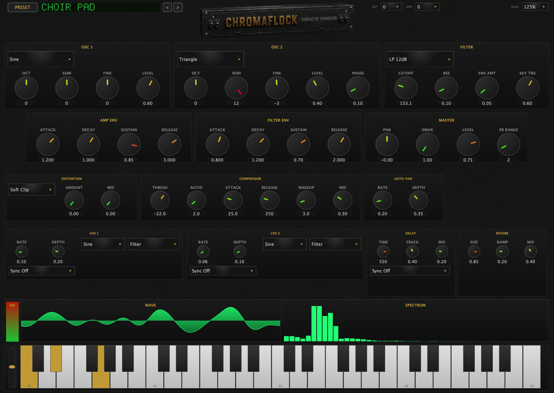Image resolution: width=554 pixels, height=393 pixels.
Task: Open LFO 2 destination dropdown set to Filter
Action: point(335,244)
